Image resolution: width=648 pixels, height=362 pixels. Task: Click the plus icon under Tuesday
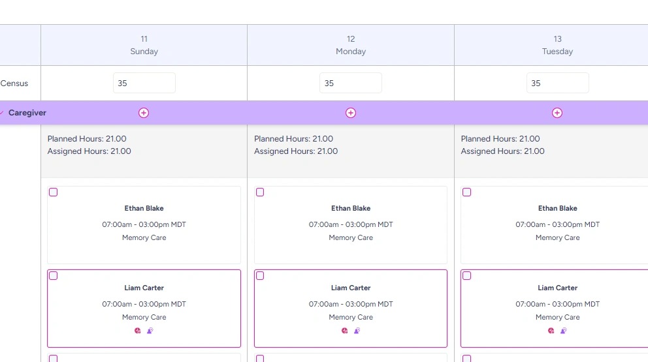(x=557, y=113)
